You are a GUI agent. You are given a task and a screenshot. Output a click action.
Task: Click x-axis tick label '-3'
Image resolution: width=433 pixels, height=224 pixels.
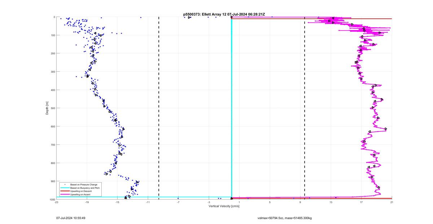tap(209, 202)
